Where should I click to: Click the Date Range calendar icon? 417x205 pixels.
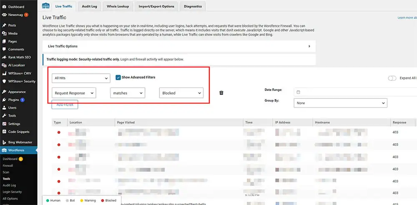pos(299,92)
